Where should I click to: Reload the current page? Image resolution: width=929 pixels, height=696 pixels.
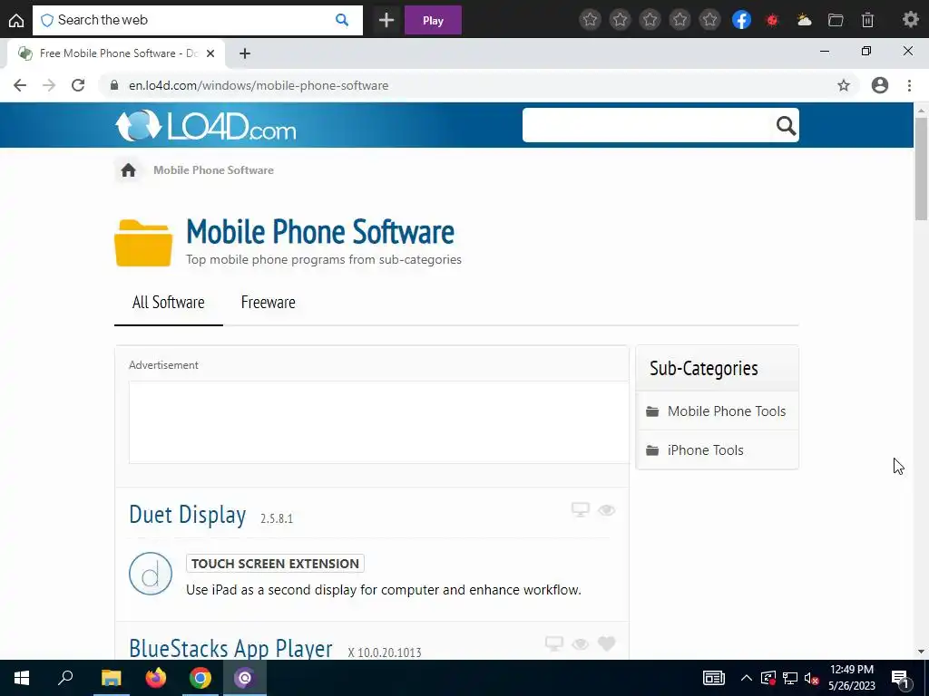pos(78,85)
